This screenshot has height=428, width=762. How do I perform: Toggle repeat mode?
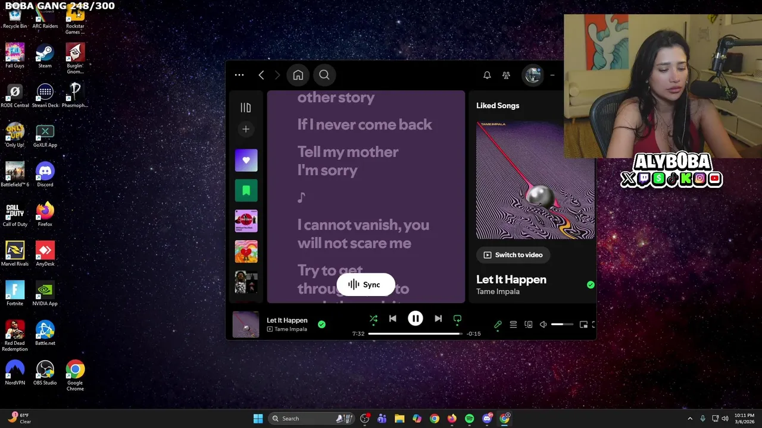[x=457, y=319]
